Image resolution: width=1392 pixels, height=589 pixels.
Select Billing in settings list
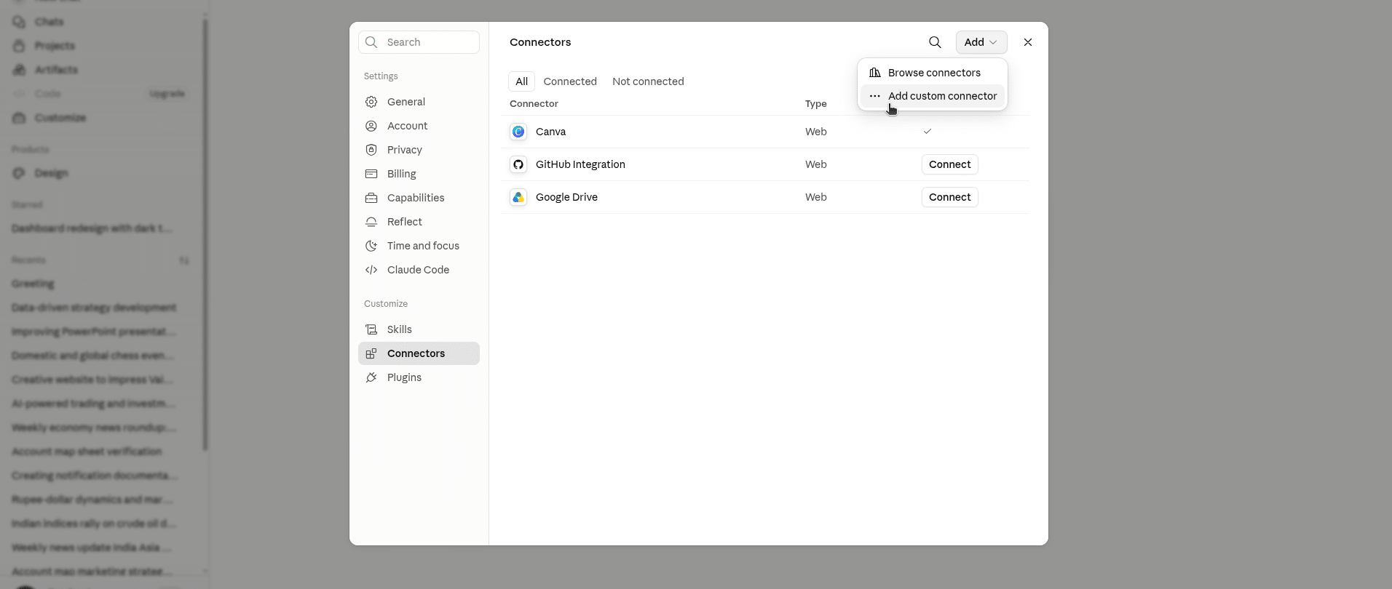click(402, 174)
